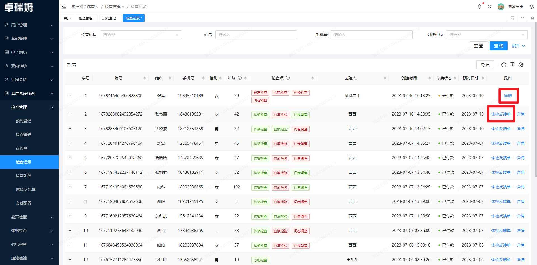Image resolution: width=537 pixels, height=265 pixels.
Task: Expand row 12 fvffffff with plus
Action: [70, 260]
